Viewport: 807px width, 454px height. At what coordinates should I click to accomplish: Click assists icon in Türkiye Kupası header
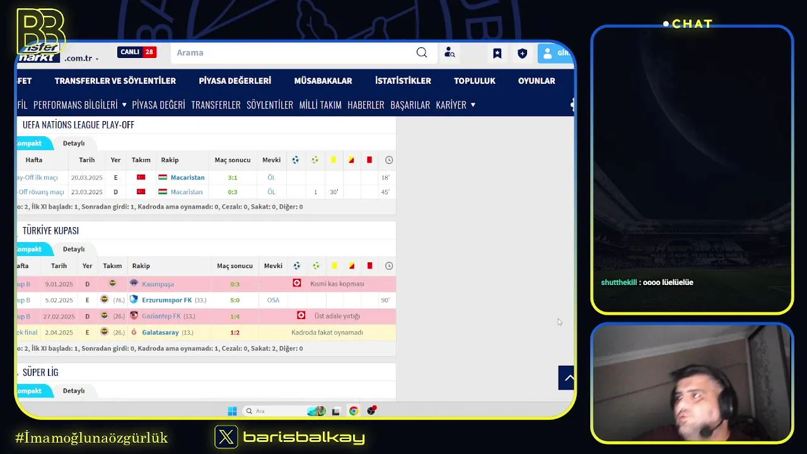click(316, 266)
